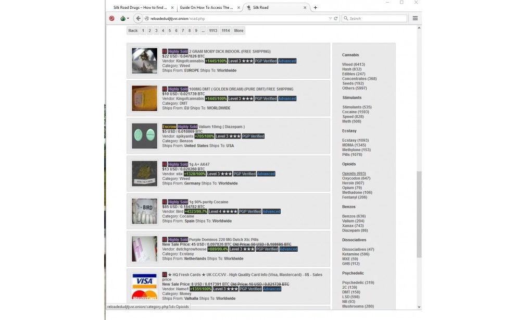
Task: Click the address bar URL
Action: point(178,18)
